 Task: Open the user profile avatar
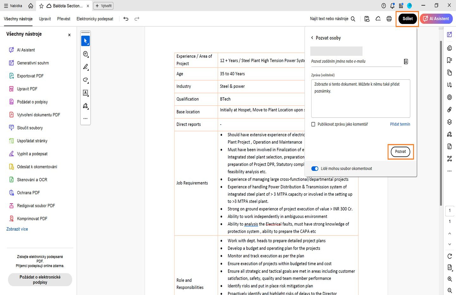409,6
